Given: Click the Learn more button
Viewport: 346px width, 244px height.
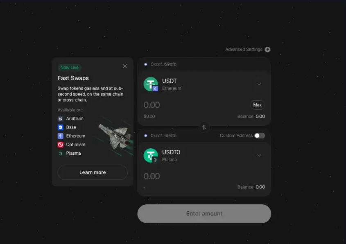Looking at the screenshot, I should tap(93, 172).
